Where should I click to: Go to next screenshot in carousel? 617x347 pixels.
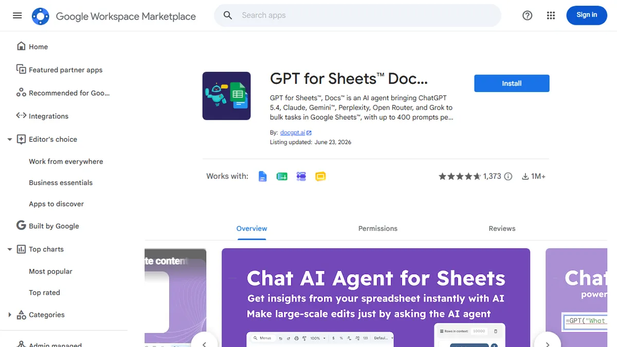pos(547,343)
